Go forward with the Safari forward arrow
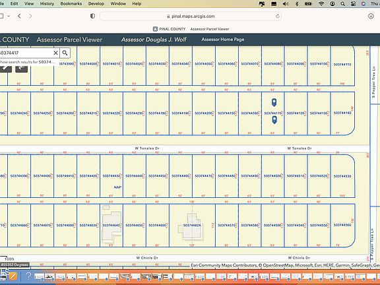 30,16
